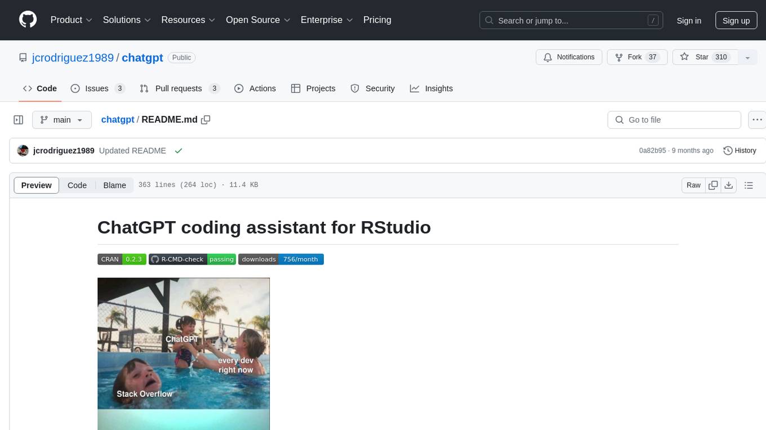Image resolution: width=766 pixels, height=430 pixels.
Task: Click the Notifications button
Action: [569, 57]
